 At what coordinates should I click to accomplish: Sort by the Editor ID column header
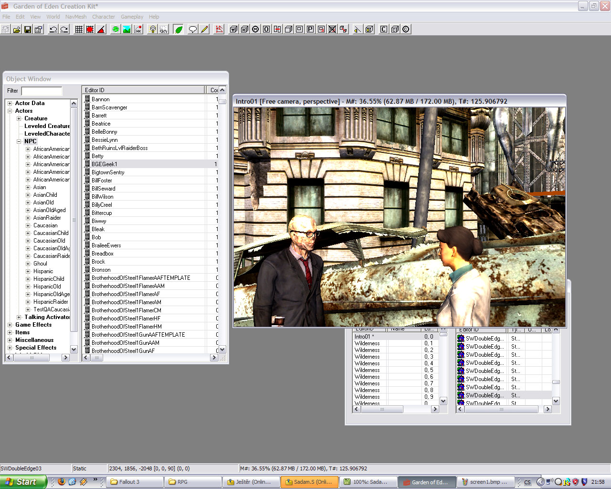(144, 90)
